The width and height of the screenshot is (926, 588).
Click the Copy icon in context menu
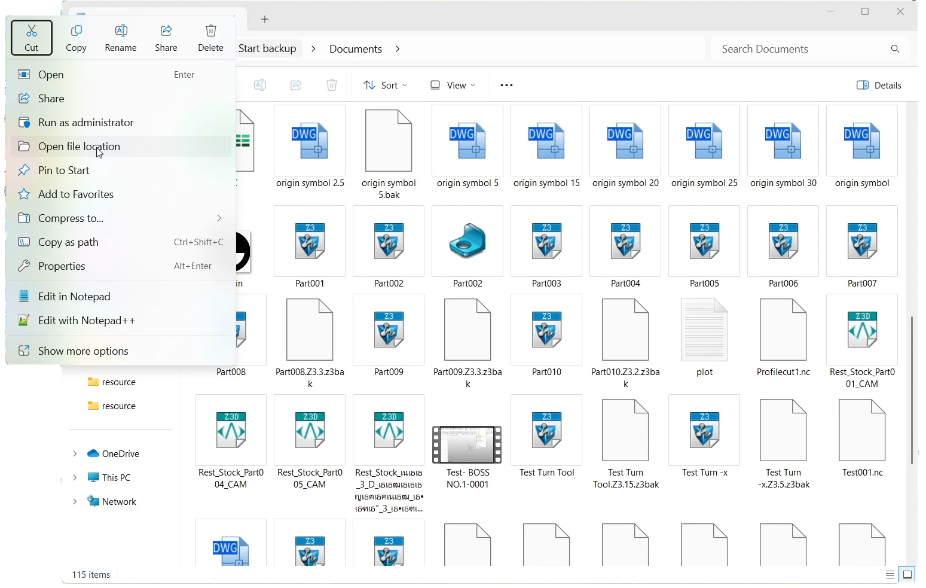pos(76,38)
